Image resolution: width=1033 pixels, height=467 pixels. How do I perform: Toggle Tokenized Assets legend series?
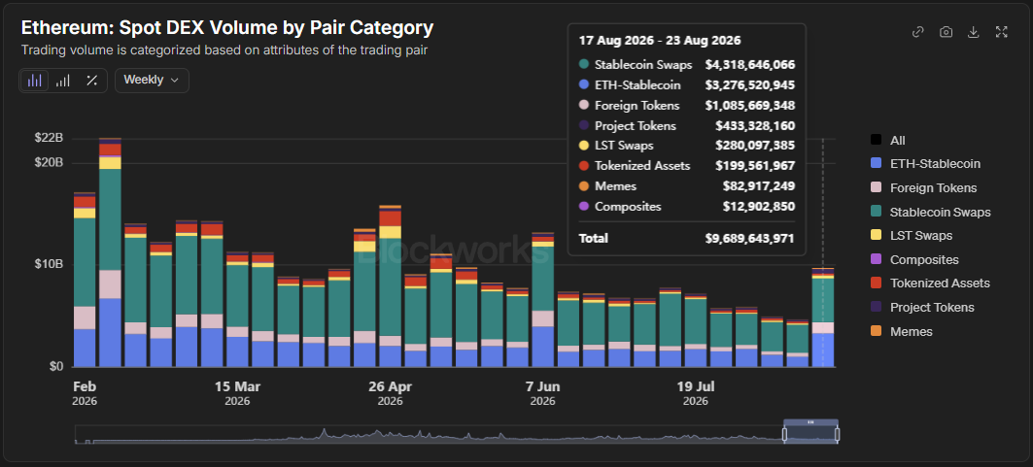930,284
